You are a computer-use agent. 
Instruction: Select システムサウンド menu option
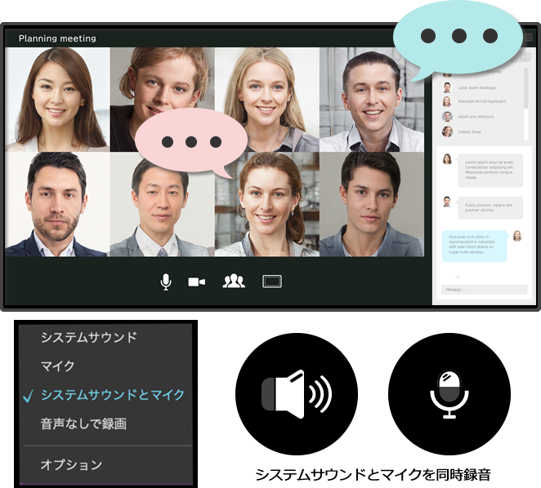[89, 337]
